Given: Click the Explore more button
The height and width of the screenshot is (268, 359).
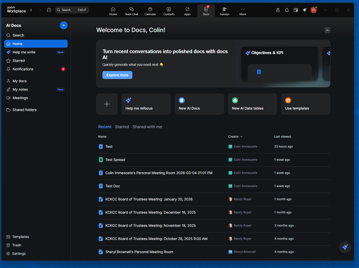Looking at the screenshot, I should pos(117,75).
